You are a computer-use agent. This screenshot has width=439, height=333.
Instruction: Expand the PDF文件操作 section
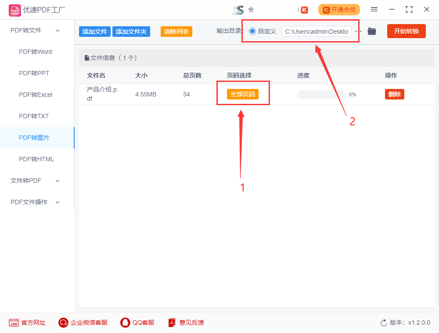58,202
